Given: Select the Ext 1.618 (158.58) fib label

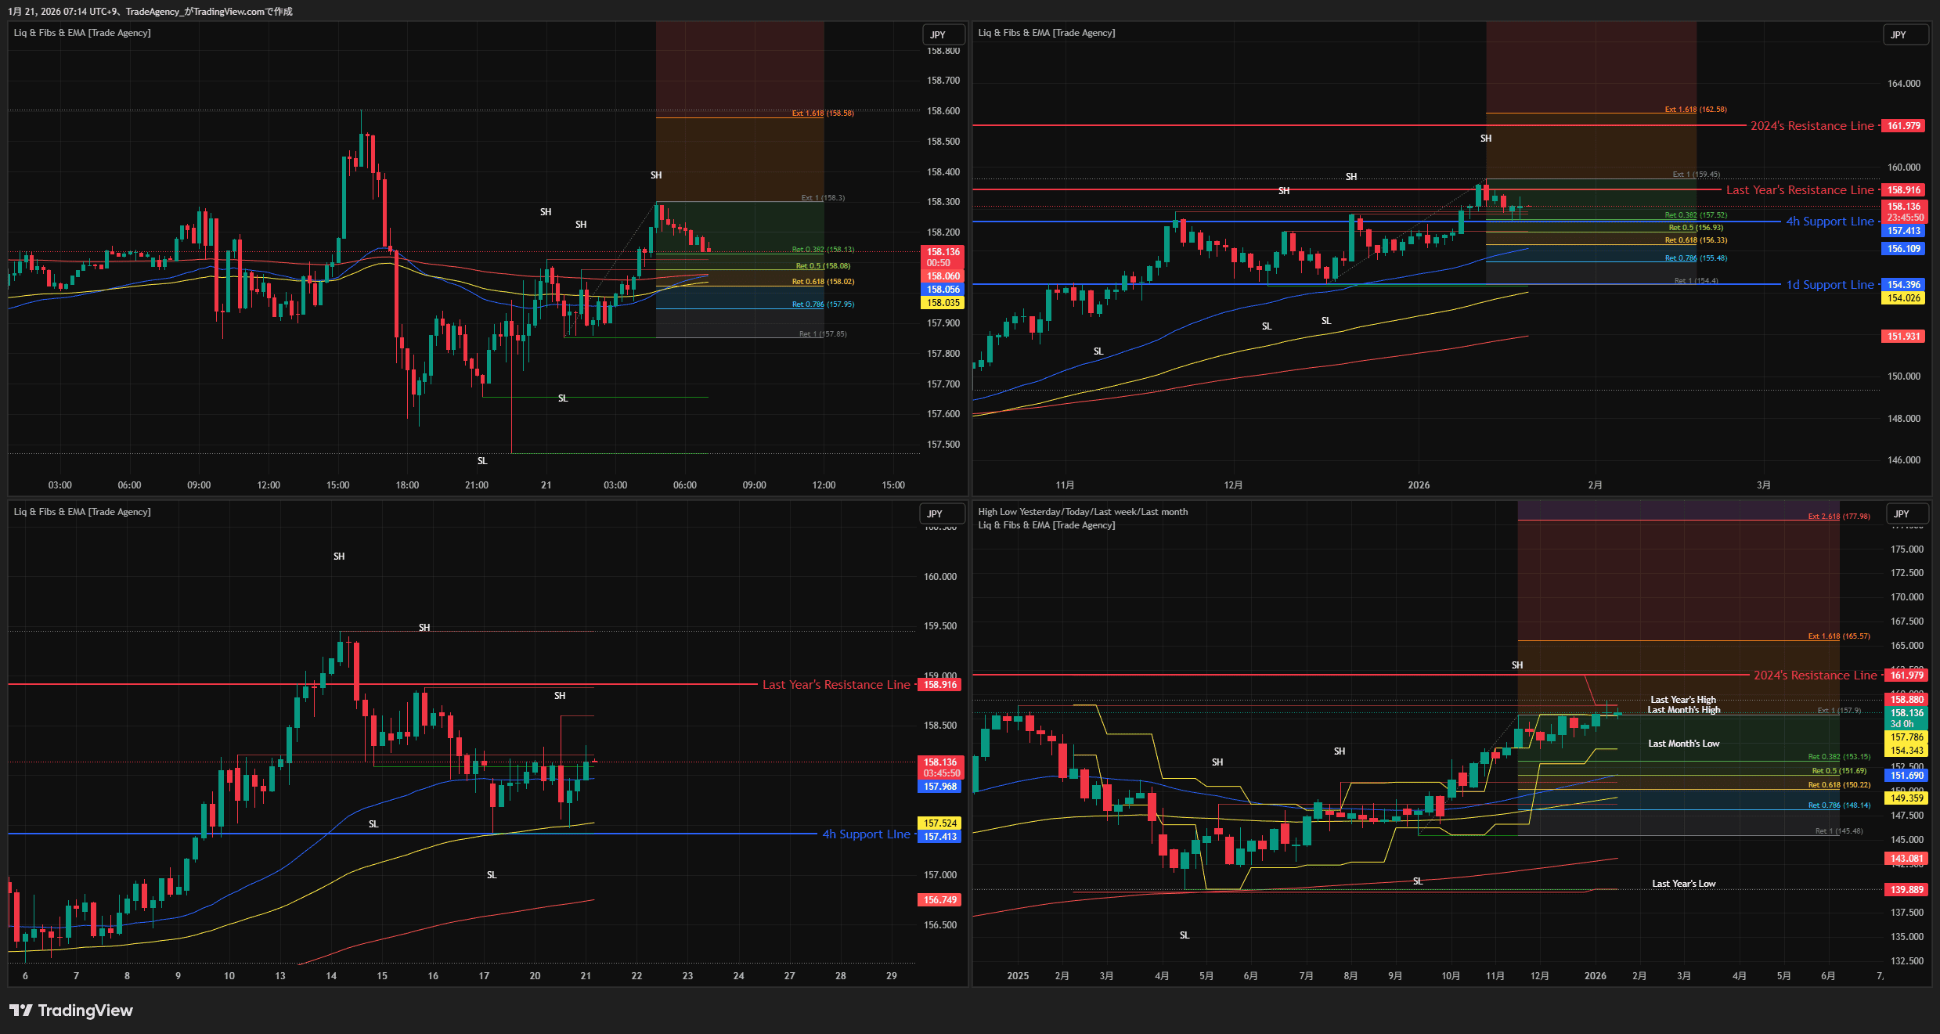Looking at the screenshot, I should coord(822,113).
